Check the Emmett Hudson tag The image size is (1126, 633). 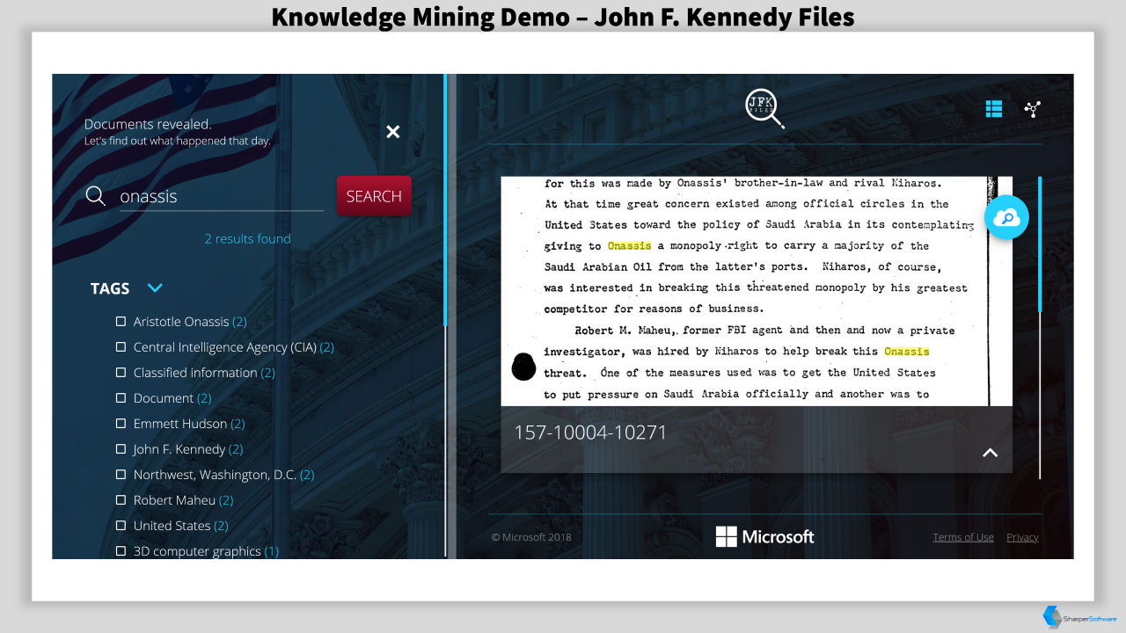pyautogui.click(x=121, y=424)
